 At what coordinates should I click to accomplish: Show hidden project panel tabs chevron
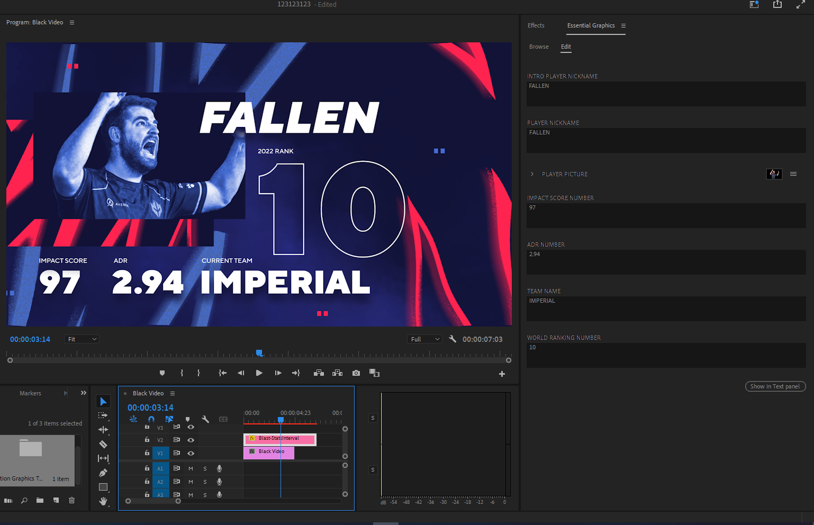tap(84, 393)
